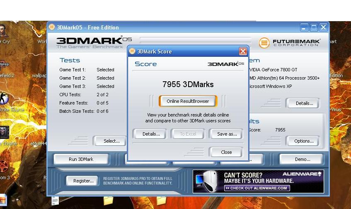Click the 7955 value in Results section

click(x=280, y=130)
